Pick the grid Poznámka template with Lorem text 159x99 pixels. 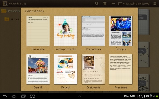[x=121, y=69]
